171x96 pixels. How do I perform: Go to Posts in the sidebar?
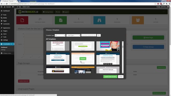5,15
